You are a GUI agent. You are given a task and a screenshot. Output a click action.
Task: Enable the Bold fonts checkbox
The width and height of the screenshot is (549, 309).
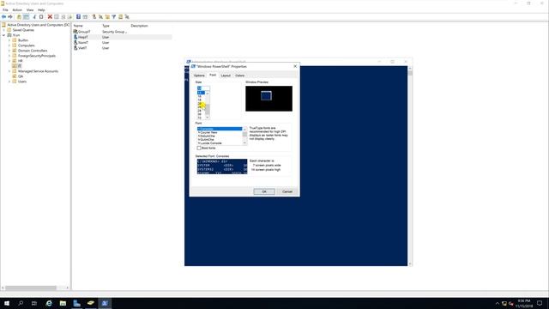(199, 148)
